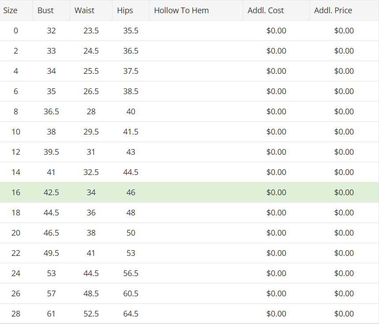This screenshot has height=324, width=379.
Task: Select the size 18 row
Action: pos(189,213)
